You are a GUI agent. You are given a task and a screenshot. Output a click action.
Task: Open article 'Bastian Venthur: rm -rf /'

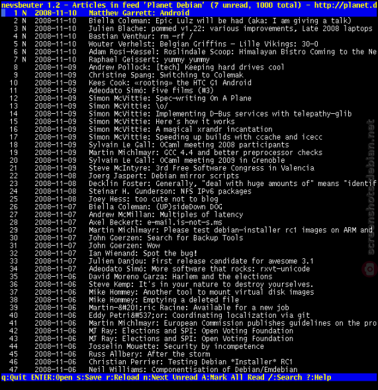(x=189, y=36)
